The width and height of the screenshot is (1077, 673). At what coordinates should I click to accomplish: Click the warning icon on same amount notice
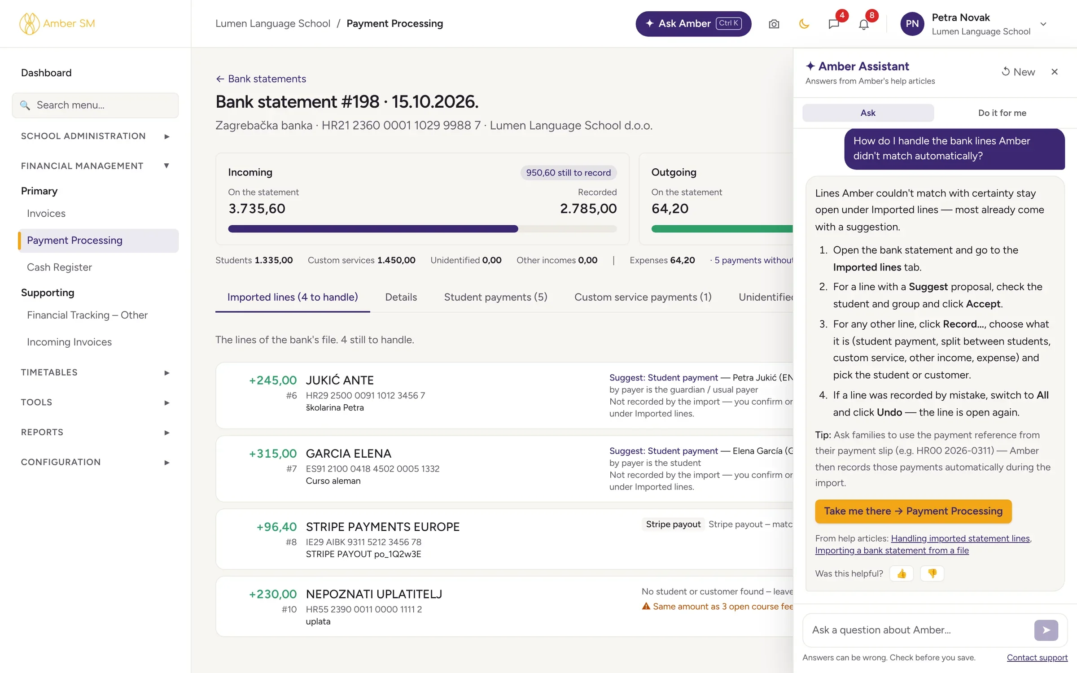646,606
